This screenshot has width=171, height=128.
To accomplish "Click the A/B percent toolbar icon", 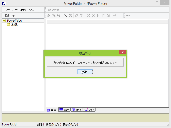I will [108, 15].
